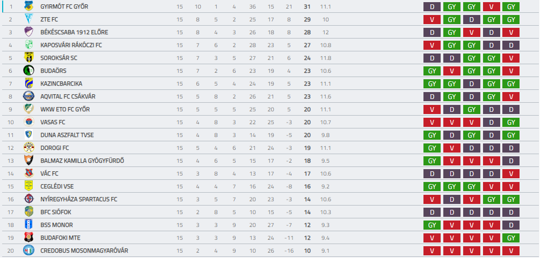The image size is (541, 258).
Task: Click Budafoki MTE's green GY result badge
Action: click(x=511, y=238)
